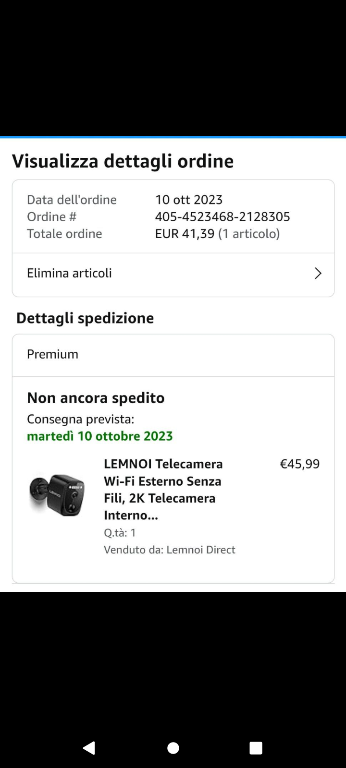Tap the €45,99 item price
Viewport: 346px width, 768px height.
click(x=300, y=464)
